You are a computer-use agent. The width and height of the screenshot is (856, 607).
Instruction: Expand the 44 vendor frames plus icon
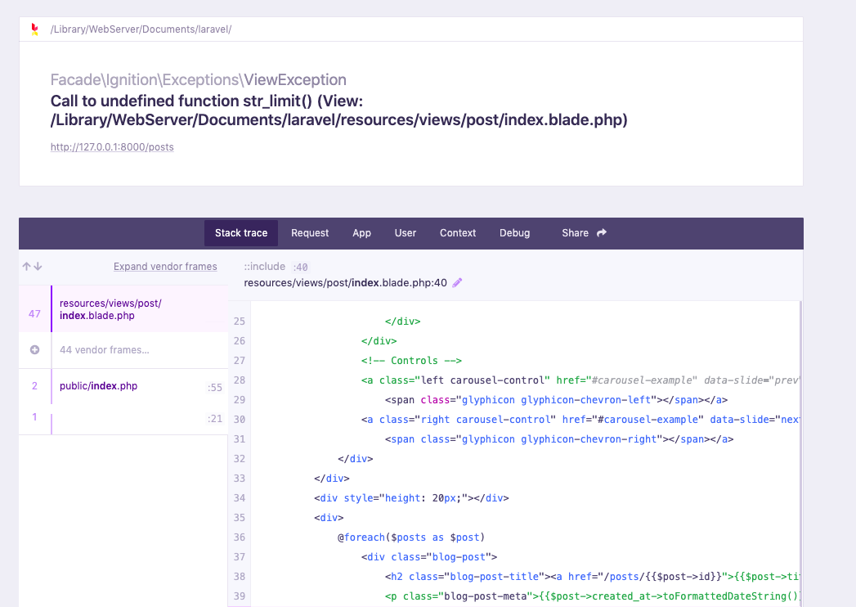(34, 349)
